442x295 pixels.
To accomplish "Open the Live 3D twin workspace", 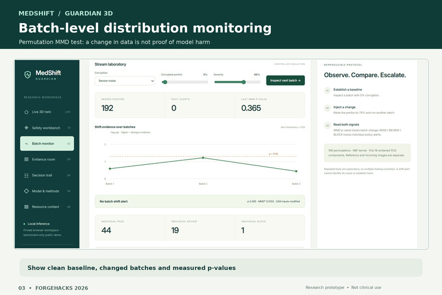I will (47, 112).
